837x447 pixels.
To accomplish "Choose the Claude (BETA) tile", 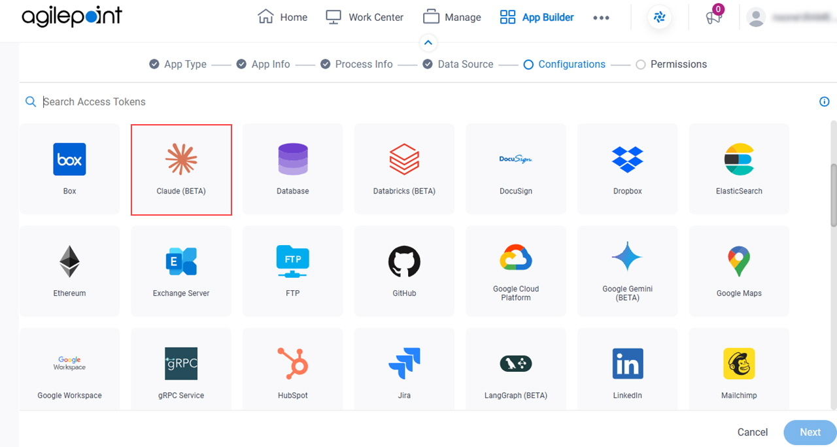I will click(182, 169).
